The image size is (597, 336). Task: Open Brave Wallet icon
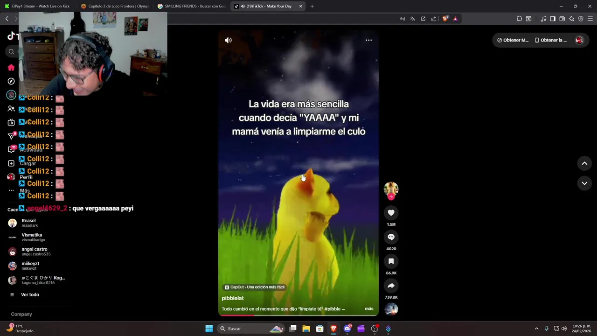click(x=562, y=19)
